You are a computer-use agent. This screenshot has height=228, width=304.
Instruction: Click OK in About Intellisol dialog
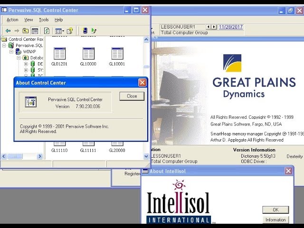coord(275,210)
